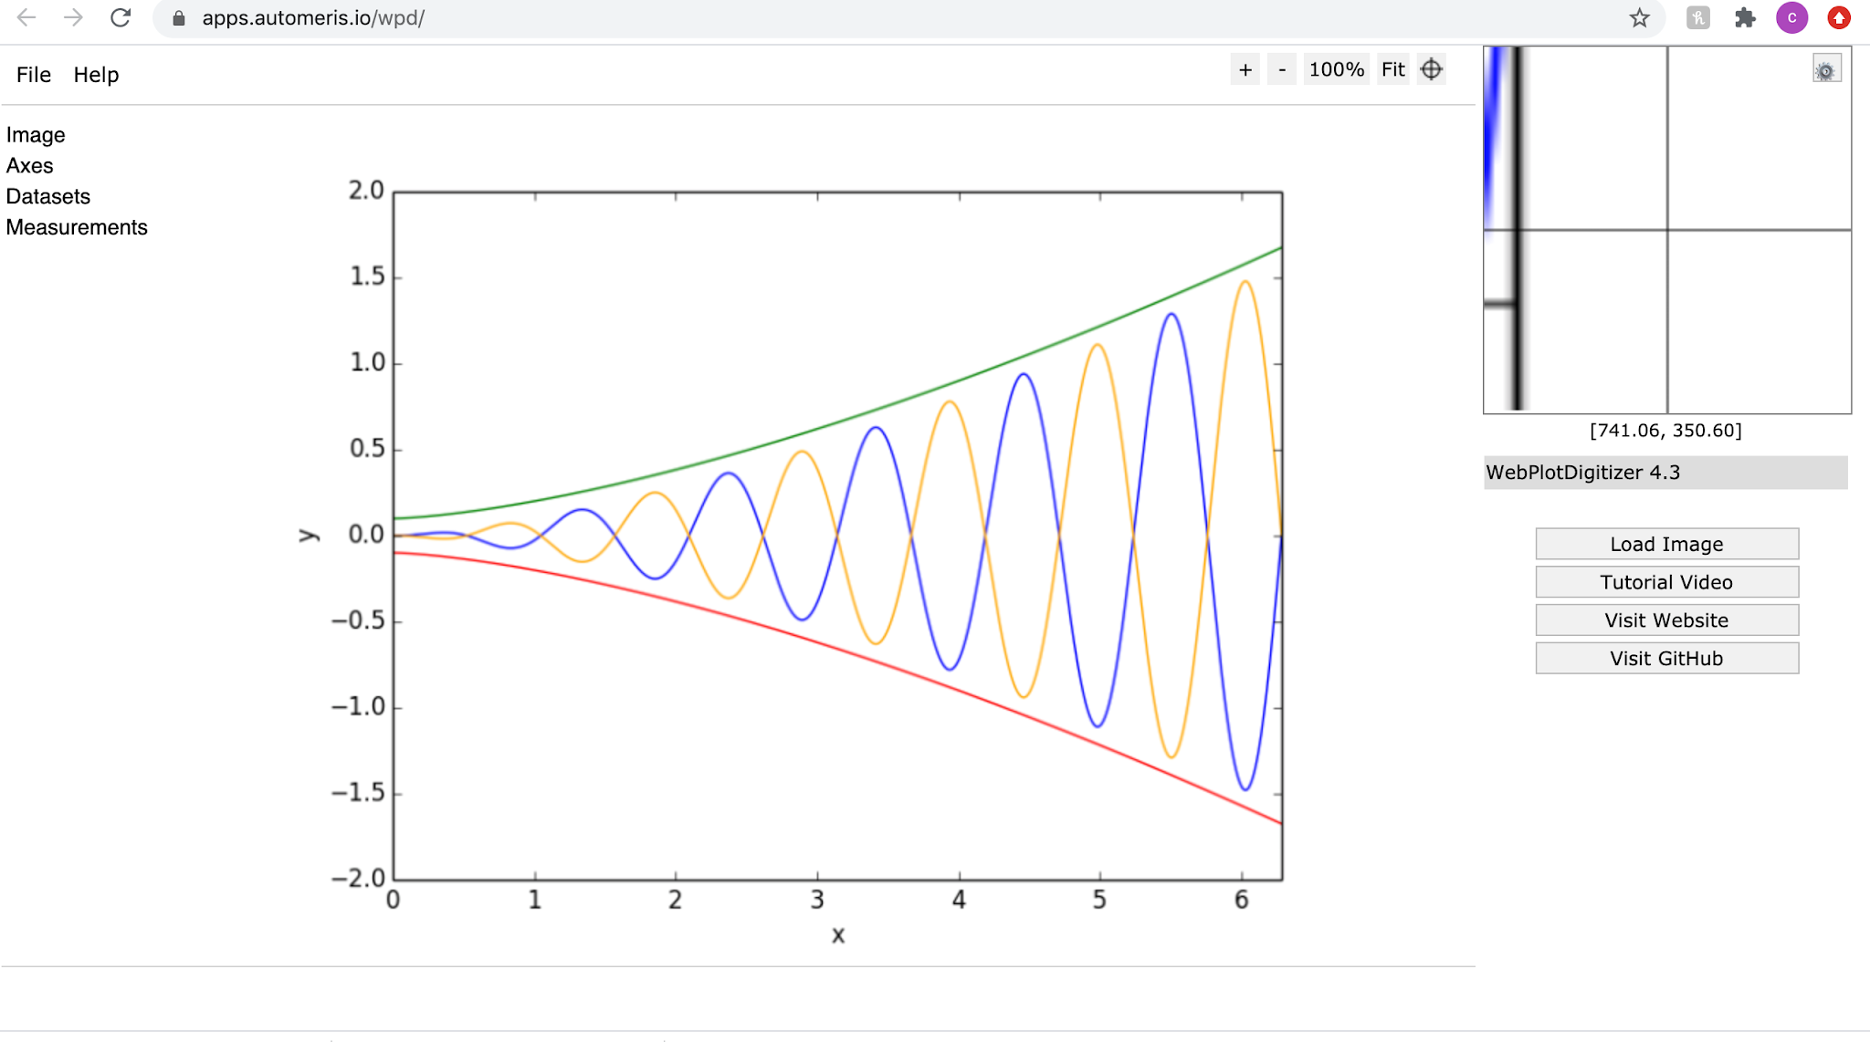Expand the Datasets sidebar section
This screenshot has width=1870, height=1042.
click(48, 197)
